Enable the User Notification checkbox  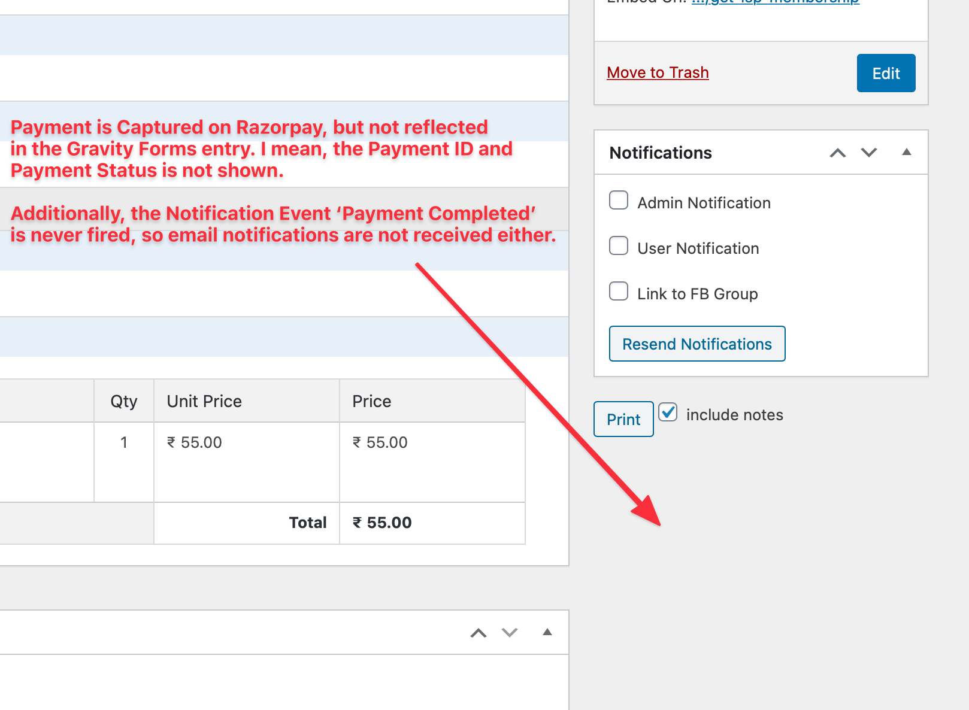[618, 245]
